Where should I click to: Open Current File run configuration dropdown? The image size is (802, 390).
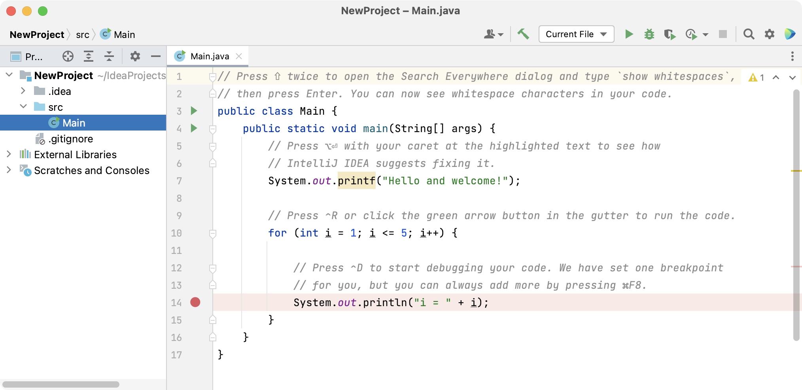point(576,34)
